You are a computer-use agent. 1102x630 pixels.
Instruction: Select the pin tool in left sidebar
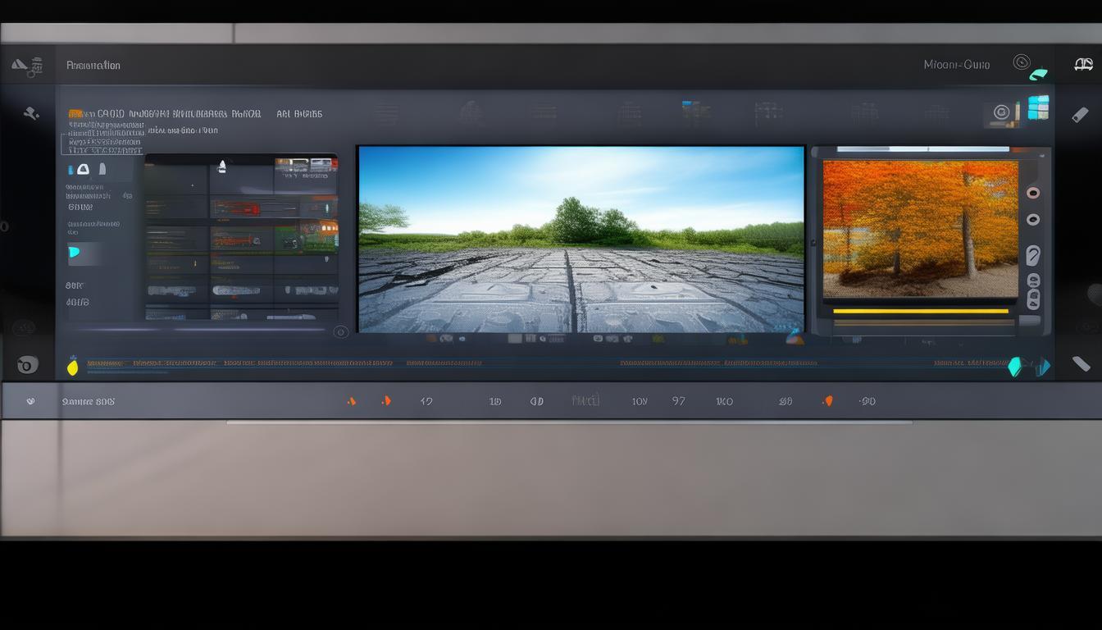pyautogui.click(x=31, y=114)
